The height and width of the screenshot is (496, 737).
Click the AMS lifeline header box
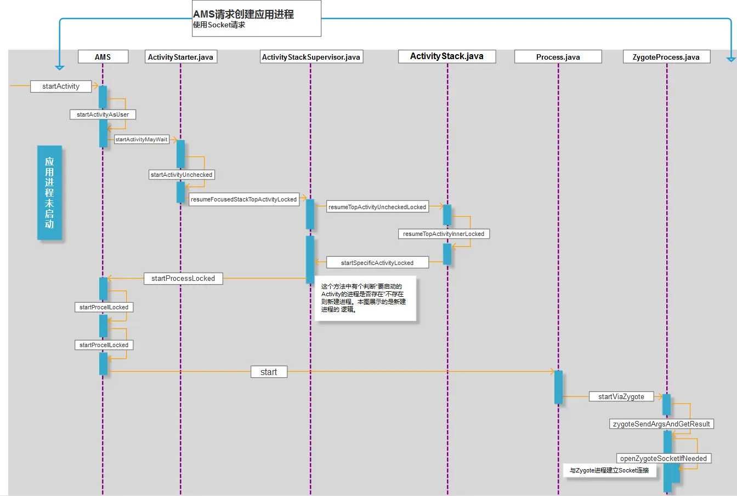coord(103,57)
